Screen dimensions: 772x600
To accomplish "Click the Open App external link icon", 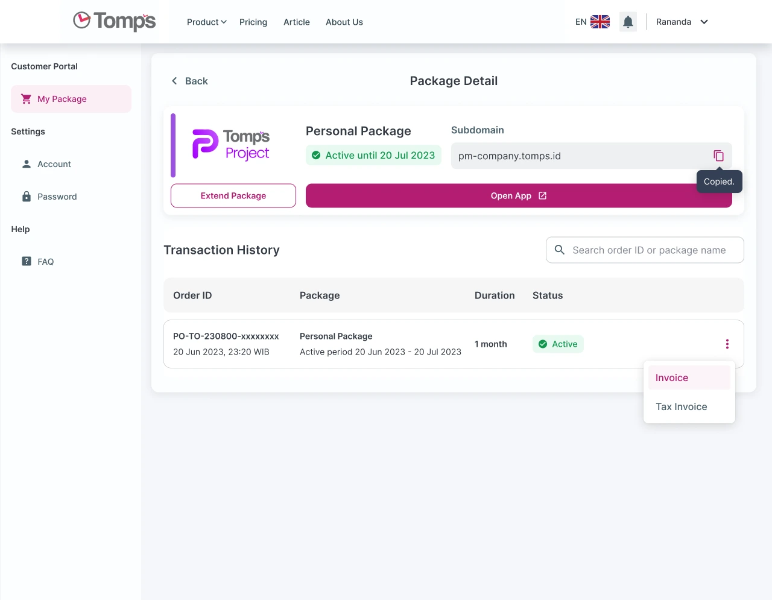I will point(542,195).
